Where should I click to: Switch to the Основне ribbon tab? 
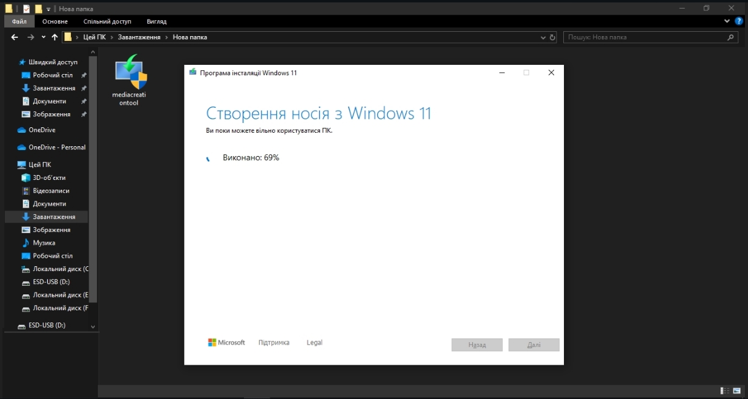click(x=55, y=21)
